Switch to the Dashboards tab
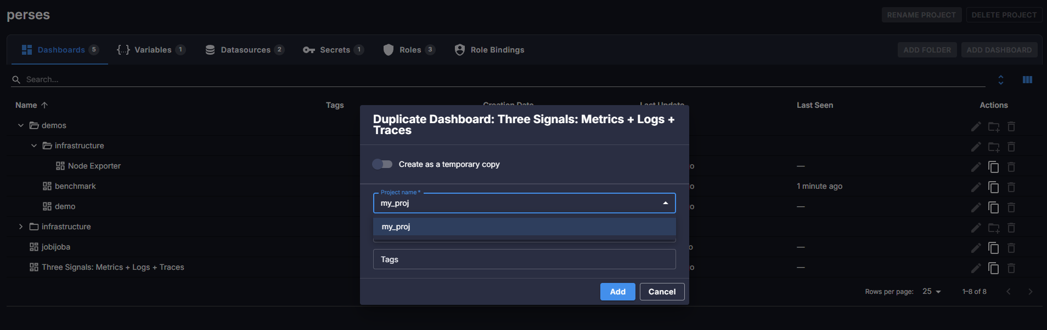The height and width of the screenshot is (330, 1047). [x=60, y=50]
